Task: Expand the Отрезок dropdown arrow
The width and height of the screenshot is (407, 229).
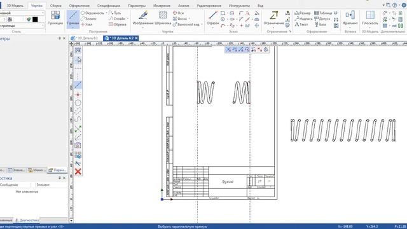Action: click(x=213, y=27)
